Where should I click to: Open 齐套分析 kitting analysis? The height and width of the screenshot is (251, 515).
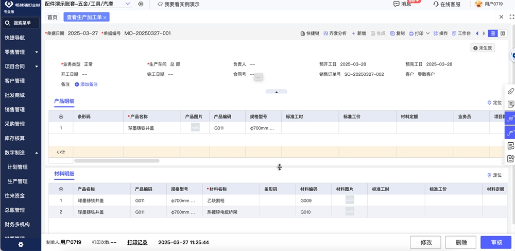pos(335,34)
